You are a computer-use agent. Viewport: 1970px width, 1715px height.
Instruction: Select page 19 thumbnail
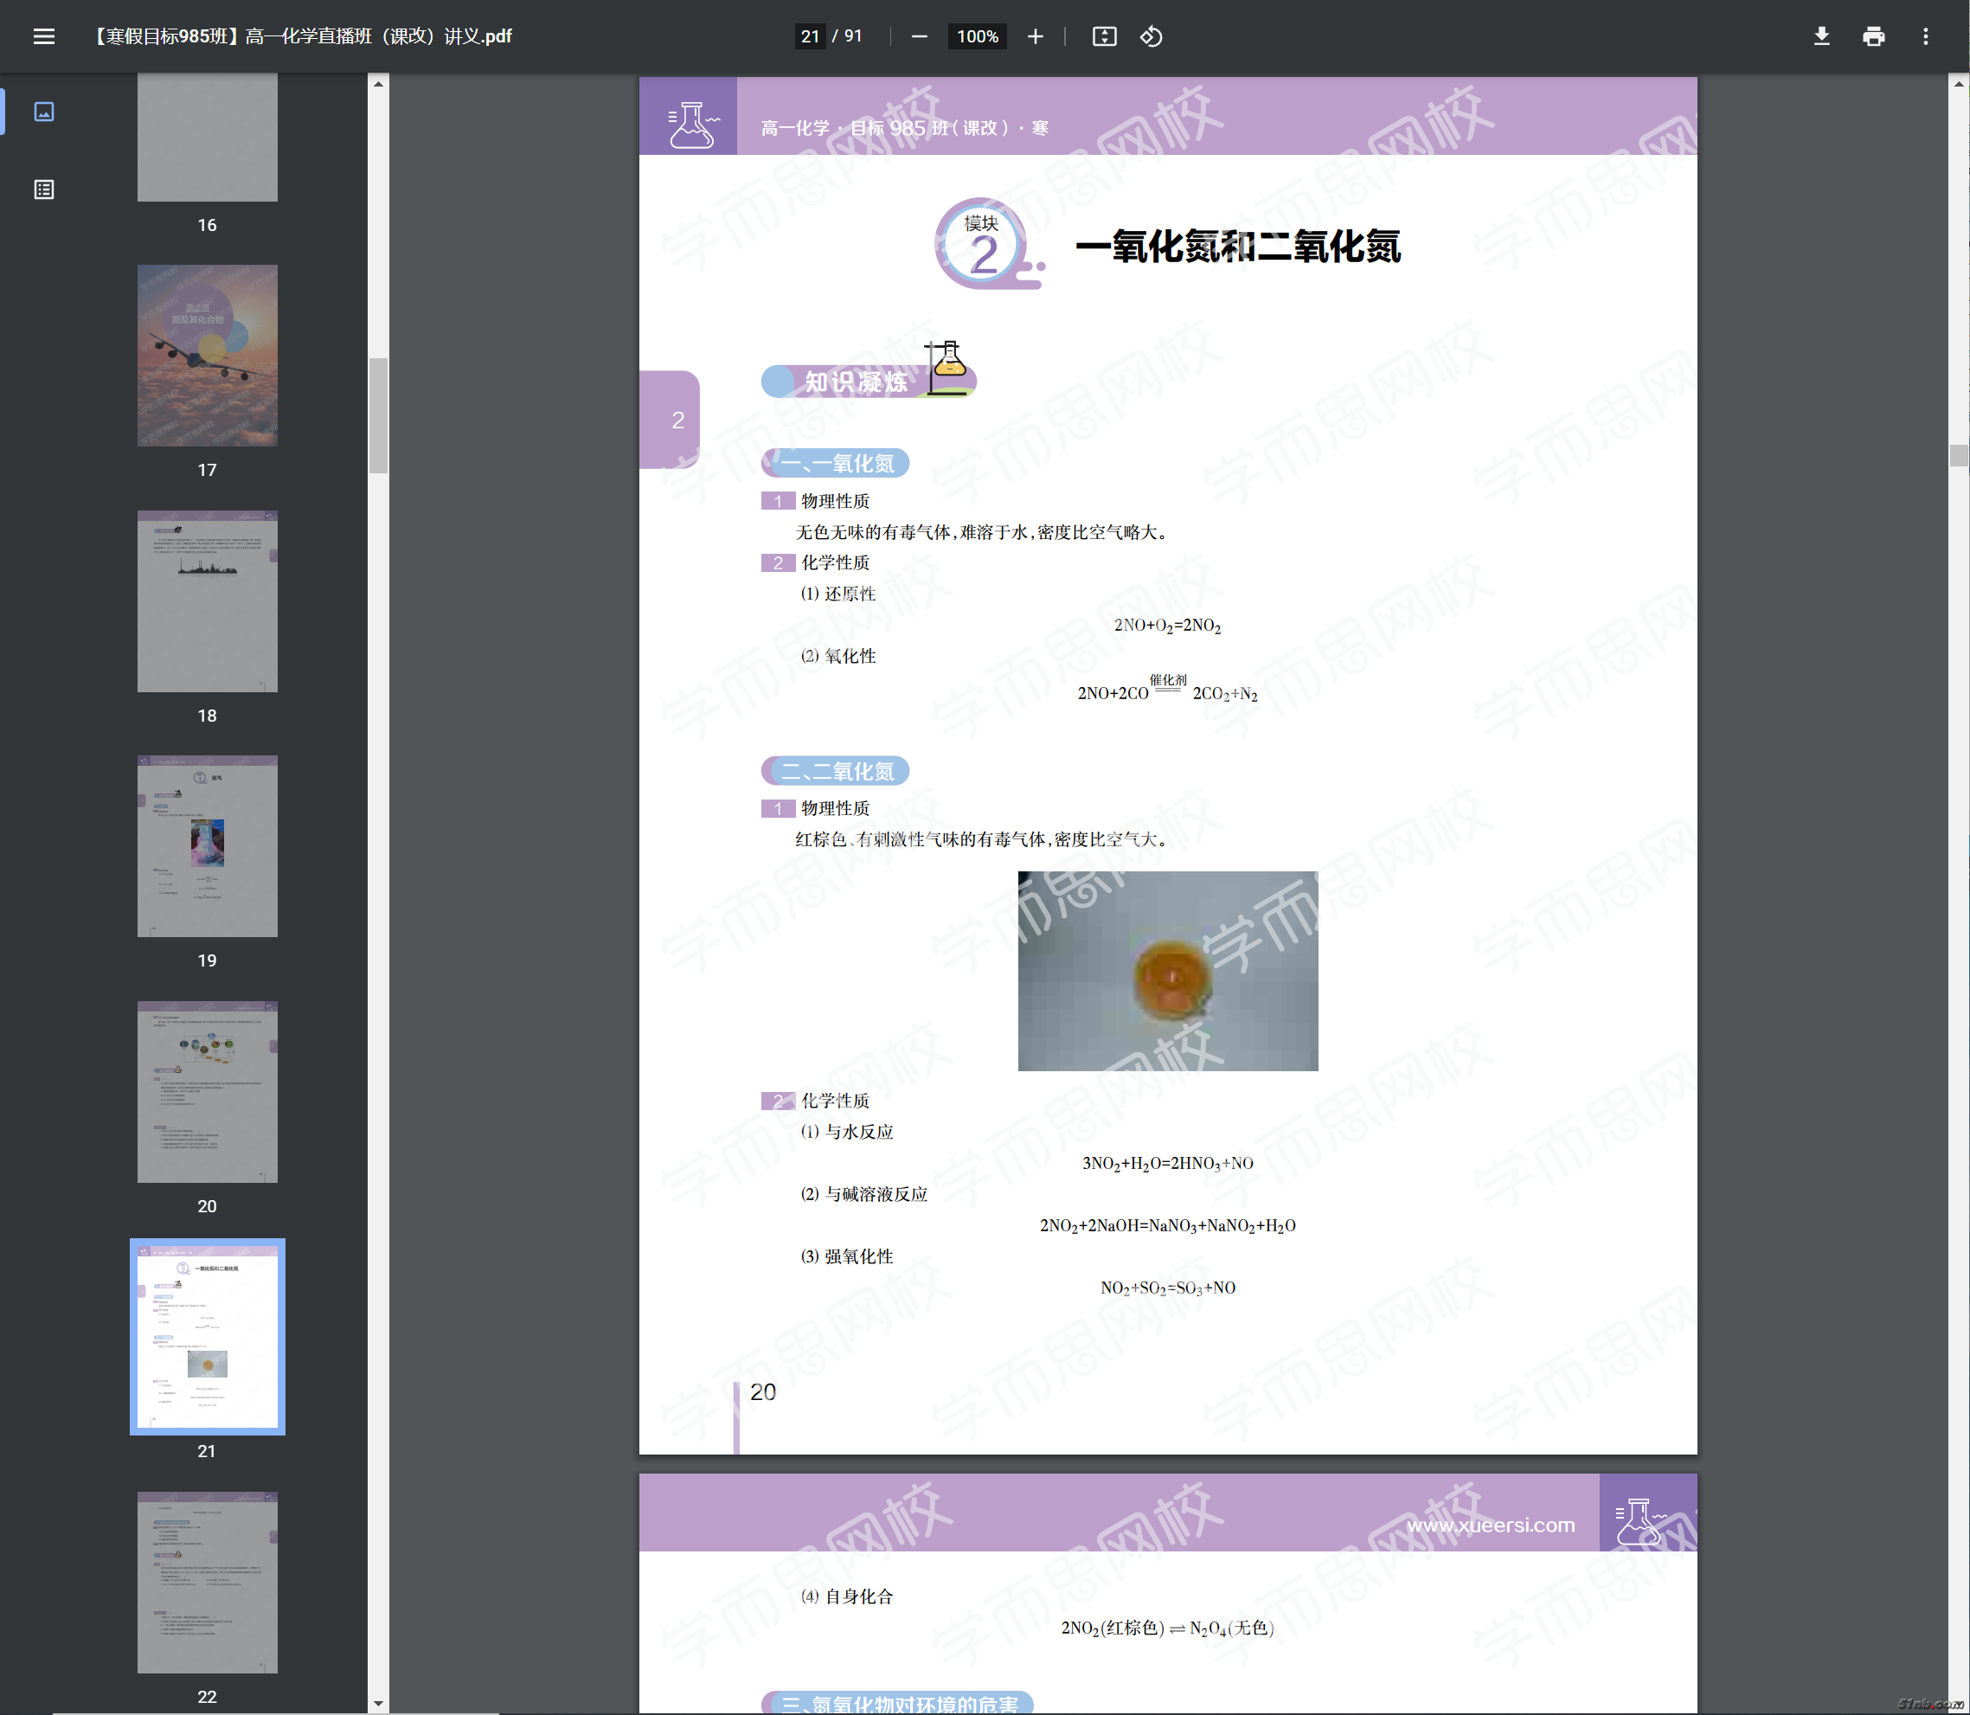click(208, 846)
